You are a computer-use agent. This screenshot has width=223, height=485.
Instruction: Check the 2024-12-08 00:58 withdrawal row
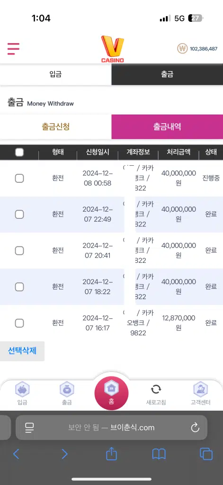(19, 178)
